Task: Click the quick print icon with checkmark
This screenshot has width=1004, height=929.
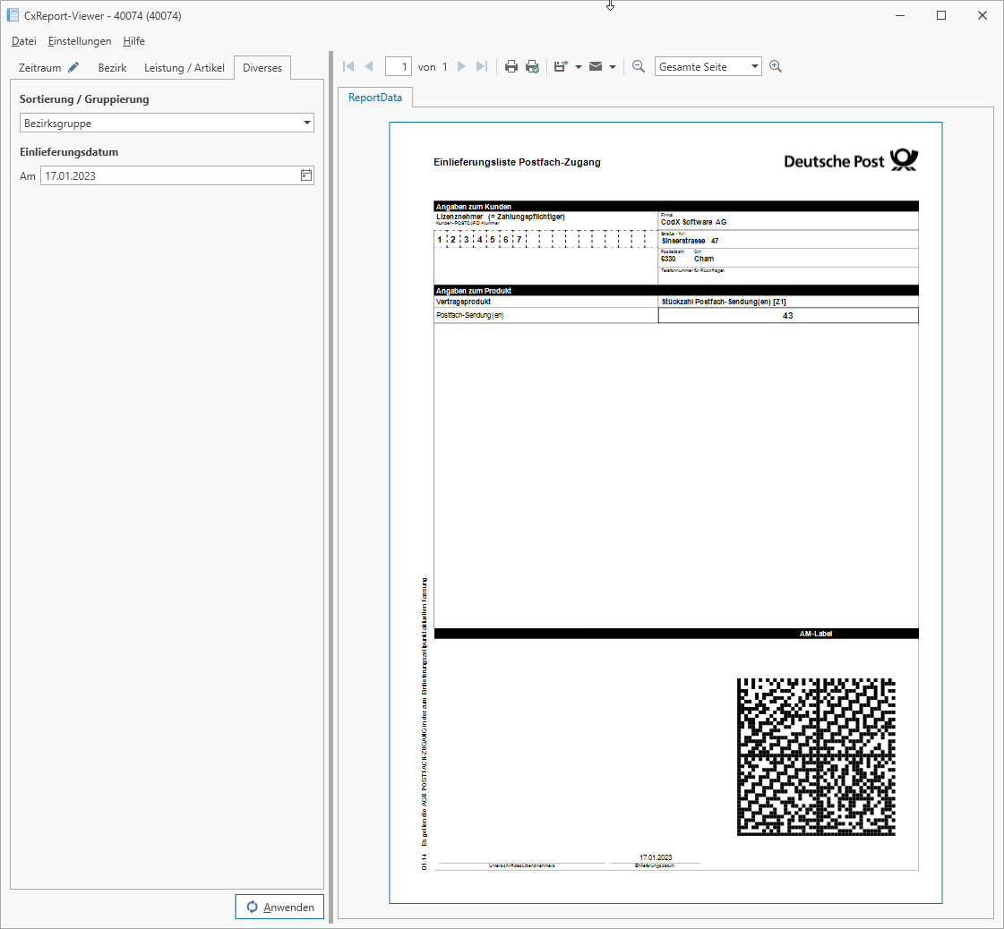Action: (532, 66)
